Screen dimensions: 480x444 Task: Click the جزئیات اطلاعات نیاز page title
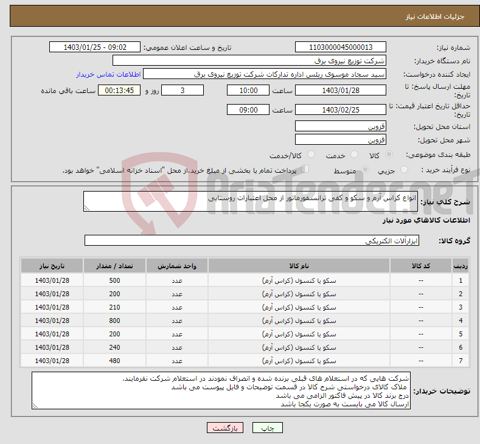(x=435, y=16)
